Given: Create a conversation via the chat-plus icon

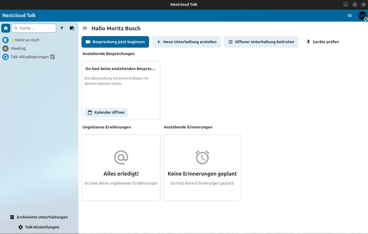Looking at the screenshot, I should (71, 28).
